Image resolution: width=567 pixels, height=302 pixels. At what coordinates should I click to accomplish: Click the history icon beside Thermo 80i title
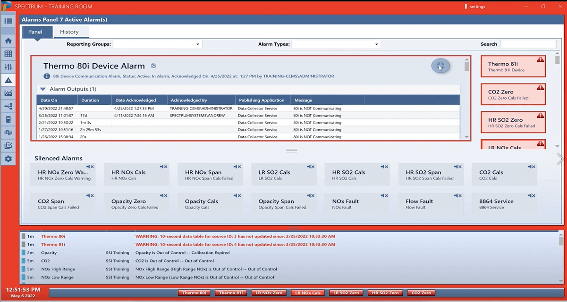(153, 66)
